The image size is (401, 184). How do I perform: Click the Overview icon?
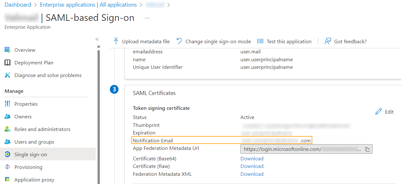[x=7, y=50]
